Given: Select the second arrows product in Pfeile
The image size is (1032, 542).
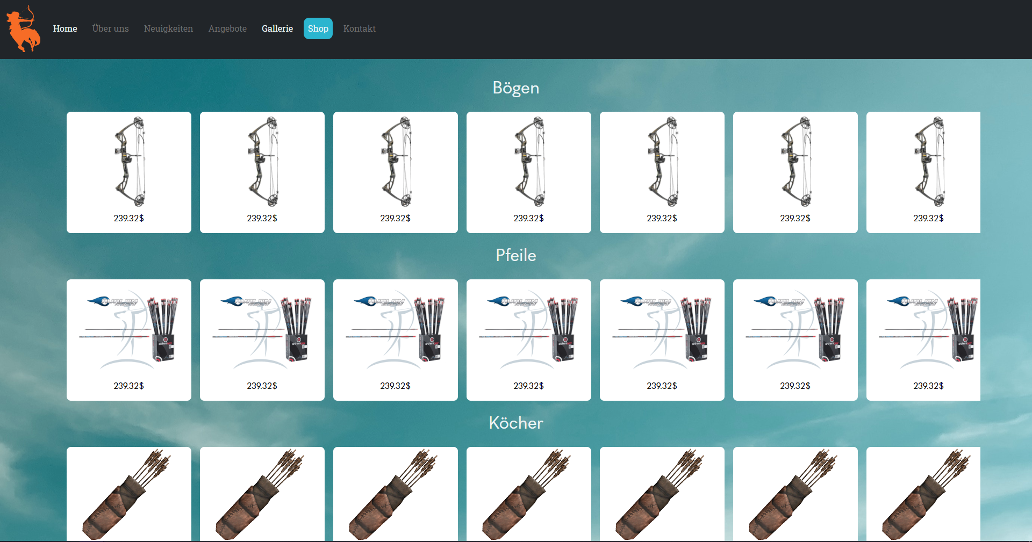Looking at the screenshot, I should (x=262, y=340).
